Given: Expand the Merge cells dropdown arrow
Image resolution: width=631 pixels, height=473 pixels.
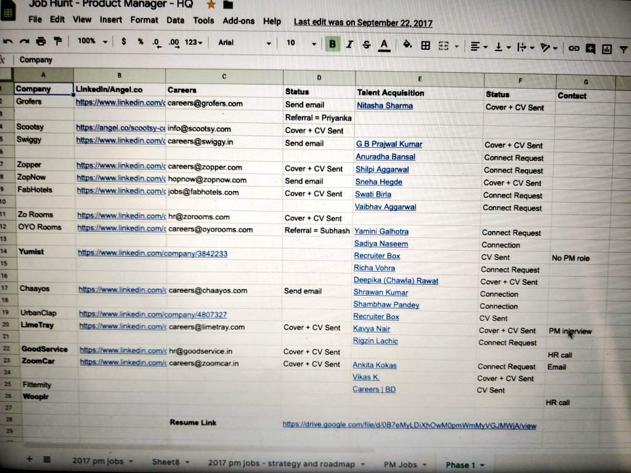Looking at the screenshot, I should [457, 47].
